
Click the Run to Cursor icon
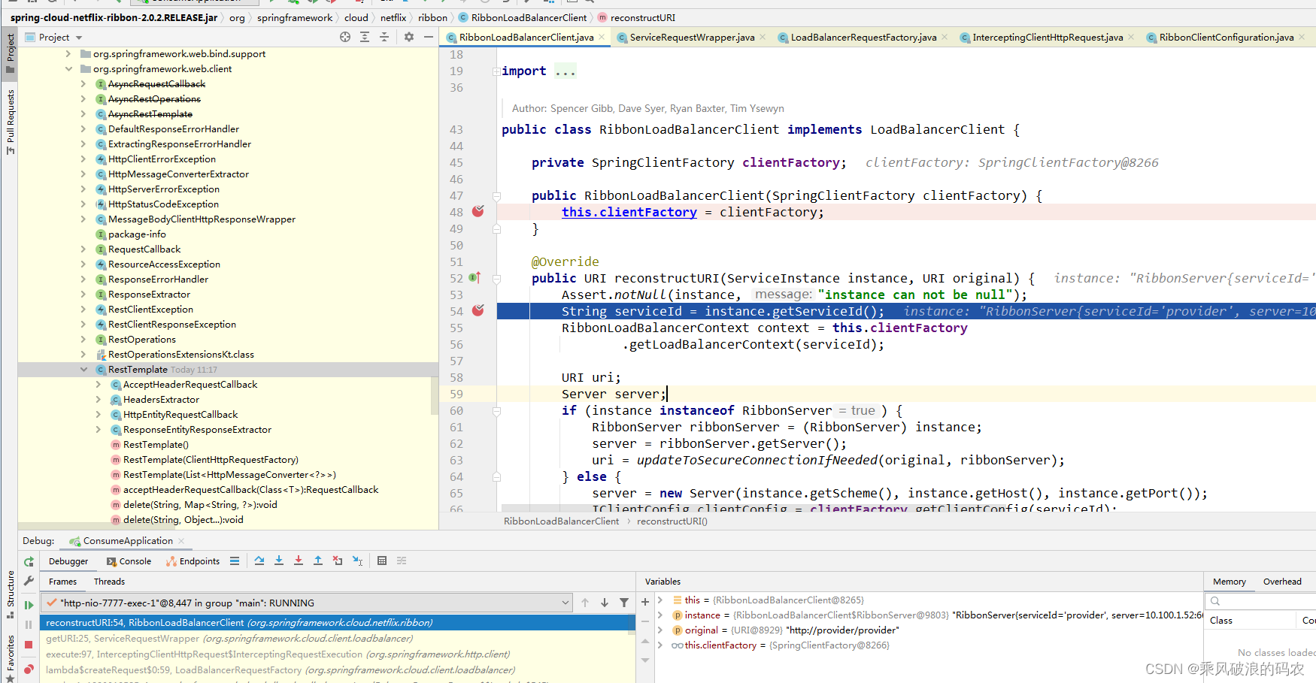(358, 561)
